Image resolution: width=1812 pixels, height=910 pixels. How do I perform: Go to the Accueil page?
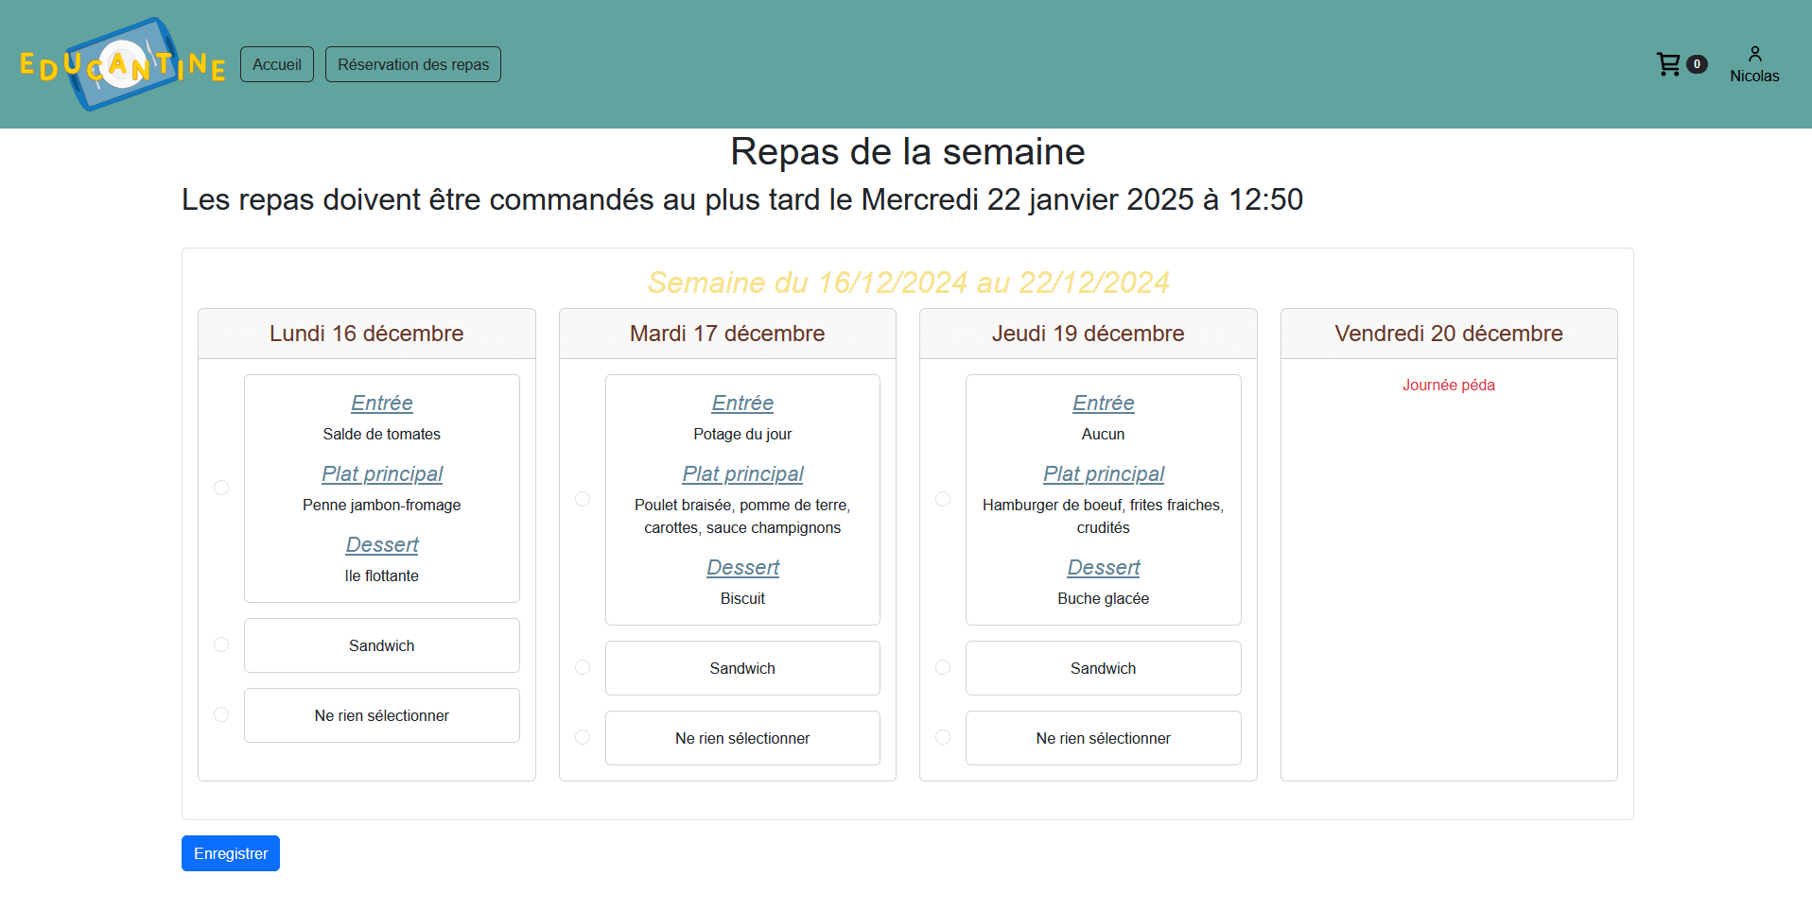(276, 64)
